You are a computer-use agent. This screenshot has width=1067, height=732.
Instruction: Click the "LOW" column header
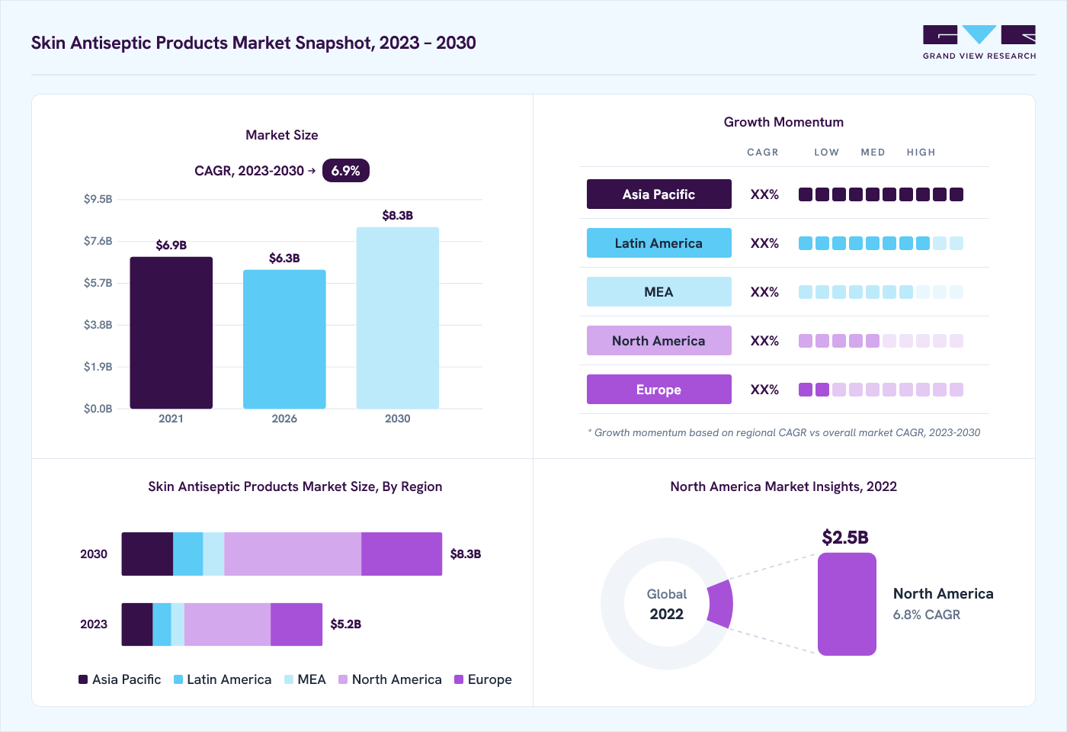pyautogui.click(x=827, y=152)
